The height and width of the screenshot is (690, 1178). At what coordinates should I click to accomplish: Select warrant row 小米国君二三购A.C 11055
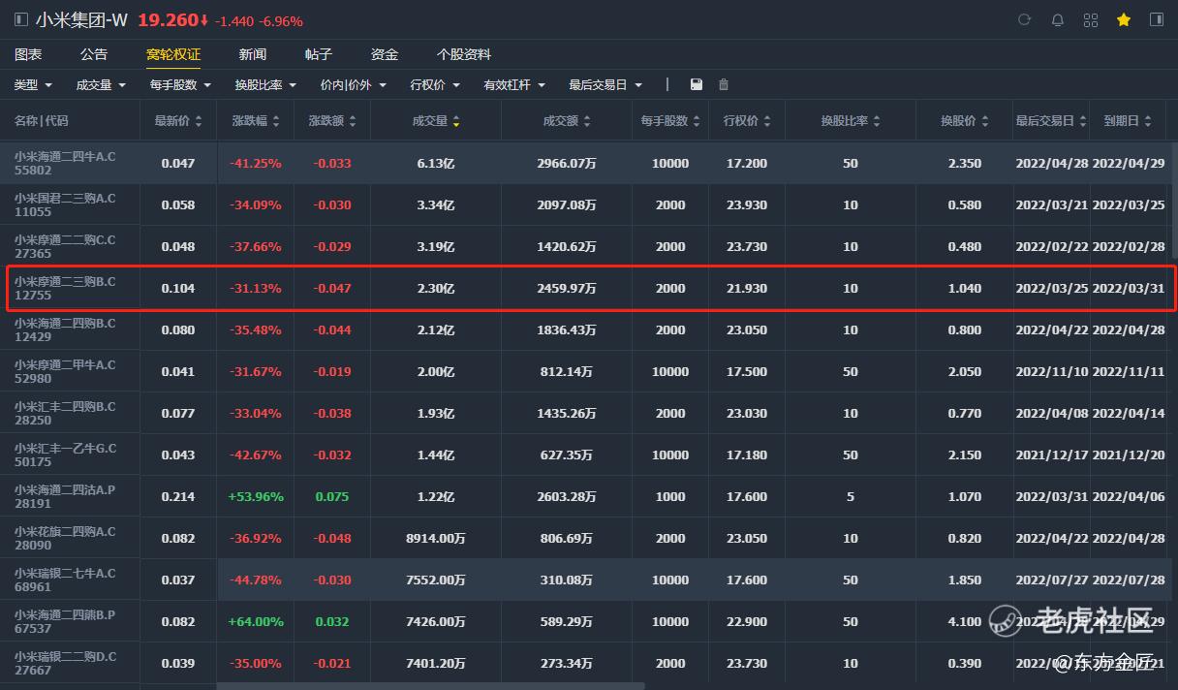pyautogui.click(x=585, y=204)
